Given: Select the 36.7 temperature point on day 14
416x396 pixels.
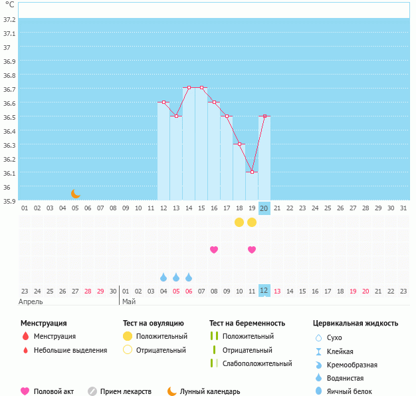Looking at the screenshot, I should [x=189, y=88].
